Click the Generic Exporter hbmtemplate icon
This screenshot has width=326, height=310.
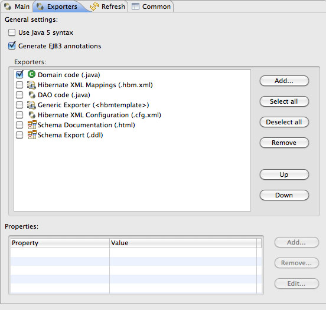point(32,105)
